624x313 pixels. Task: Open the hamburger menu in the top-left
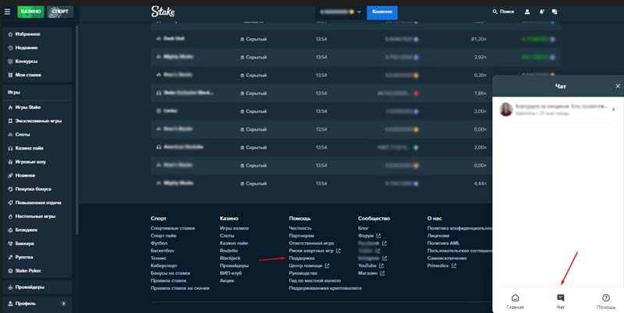tap(8, 12)
